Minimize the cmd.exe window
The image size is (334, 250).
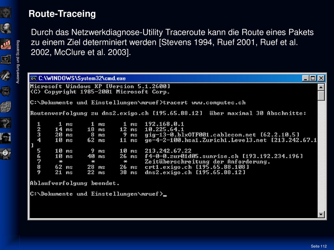click(x=305, y=78)
